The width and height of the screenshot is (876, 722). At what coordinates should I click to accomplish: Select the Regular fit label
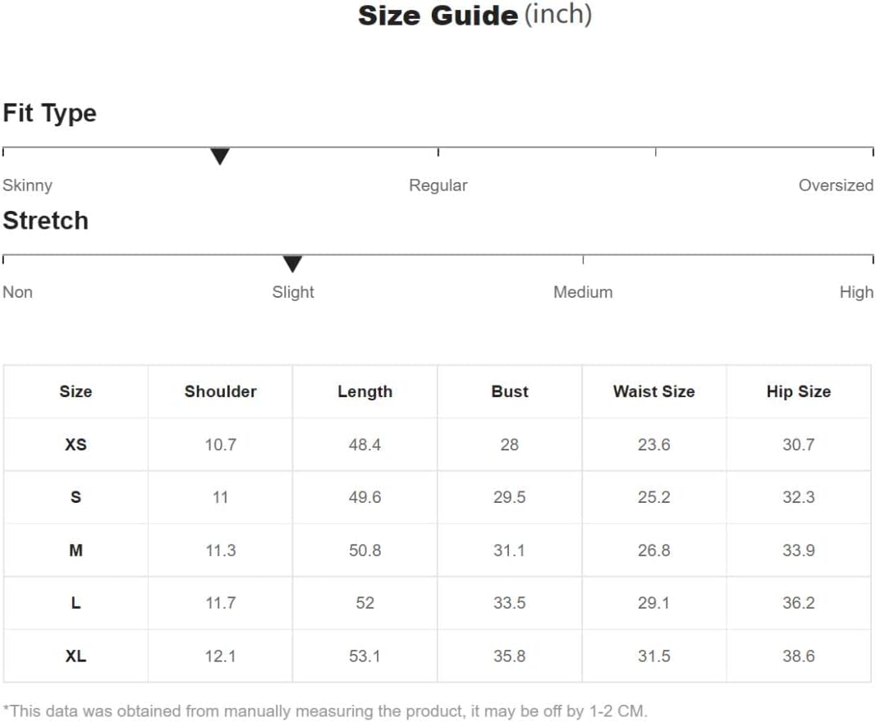(438, 185)
